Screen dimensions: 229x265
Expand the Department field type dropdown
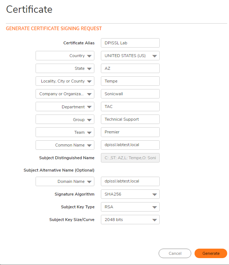[x=65, y=107]
